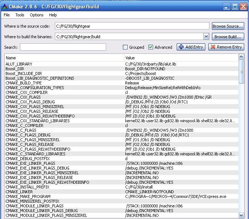This screenshot has height=219, width=249.
Task: Select the CMAKE_BUILD_TYPE entry
Action: click(x=24, y=83)
